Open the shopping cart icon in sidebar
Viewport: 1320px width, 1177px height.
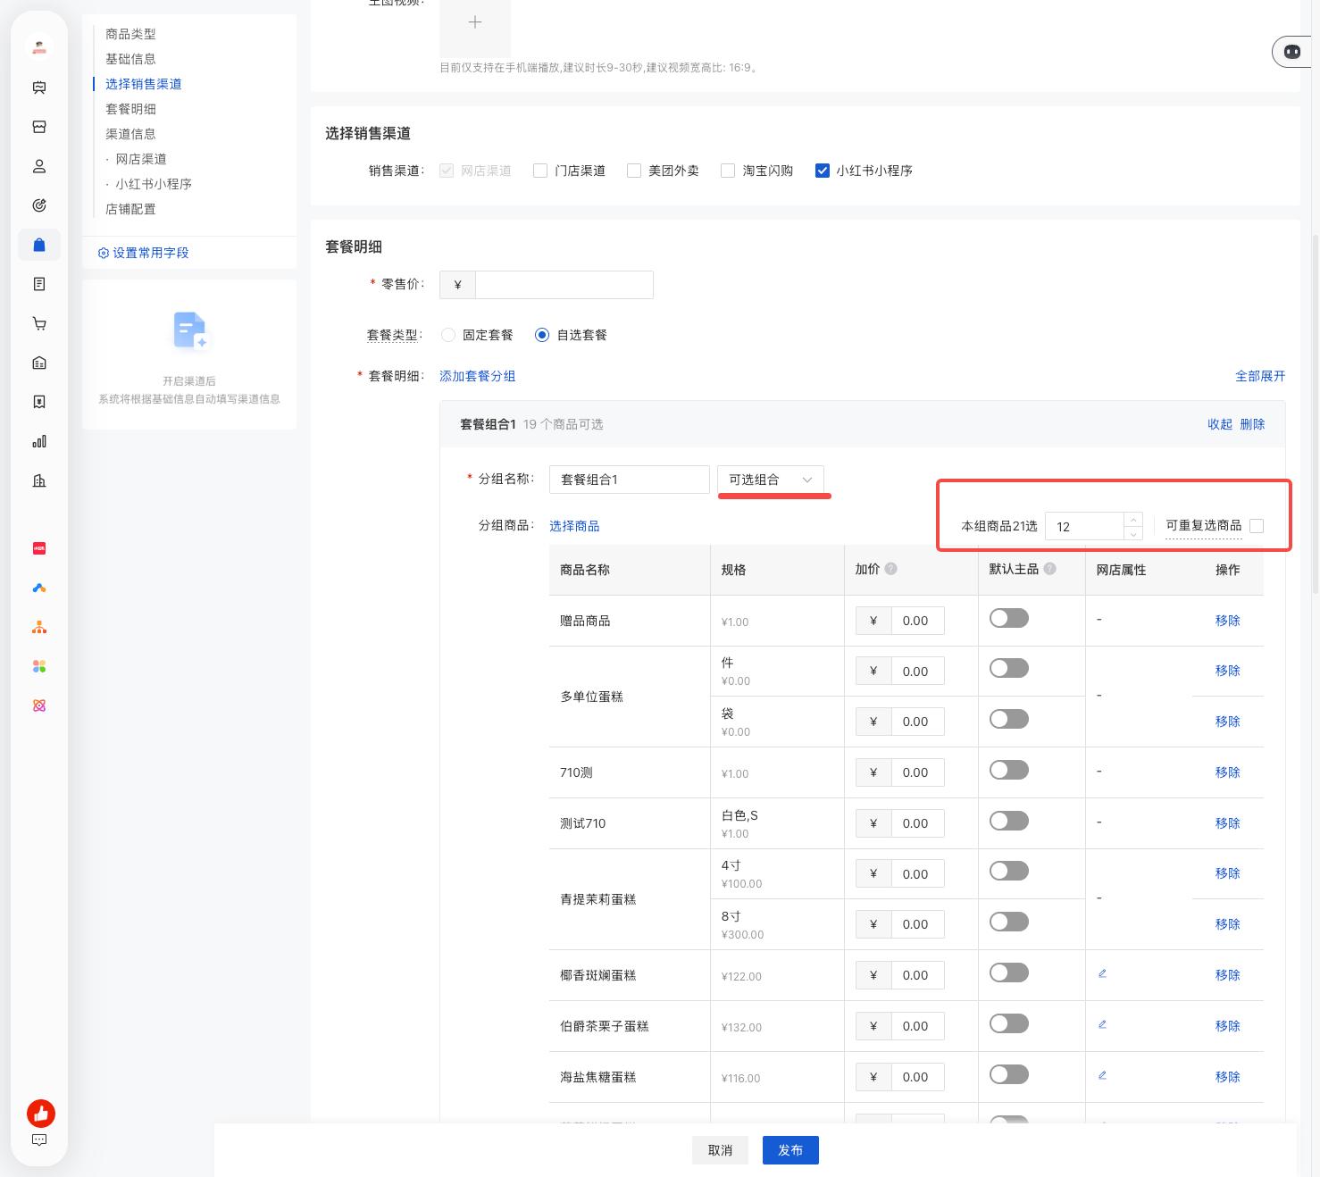tap(39, 323)
